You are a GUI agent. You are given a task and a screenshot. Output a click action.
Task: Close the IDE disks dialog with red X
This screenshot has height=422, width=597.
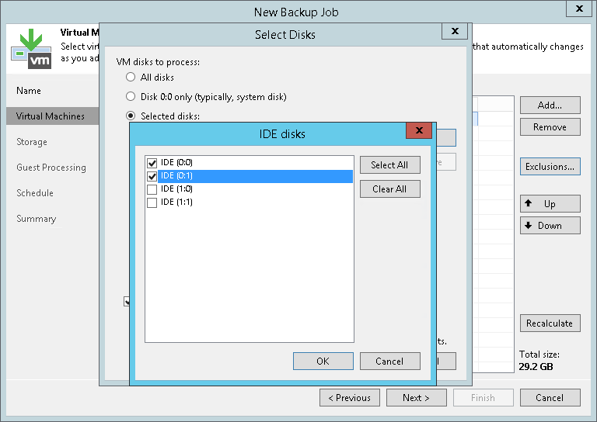point(419,130)
